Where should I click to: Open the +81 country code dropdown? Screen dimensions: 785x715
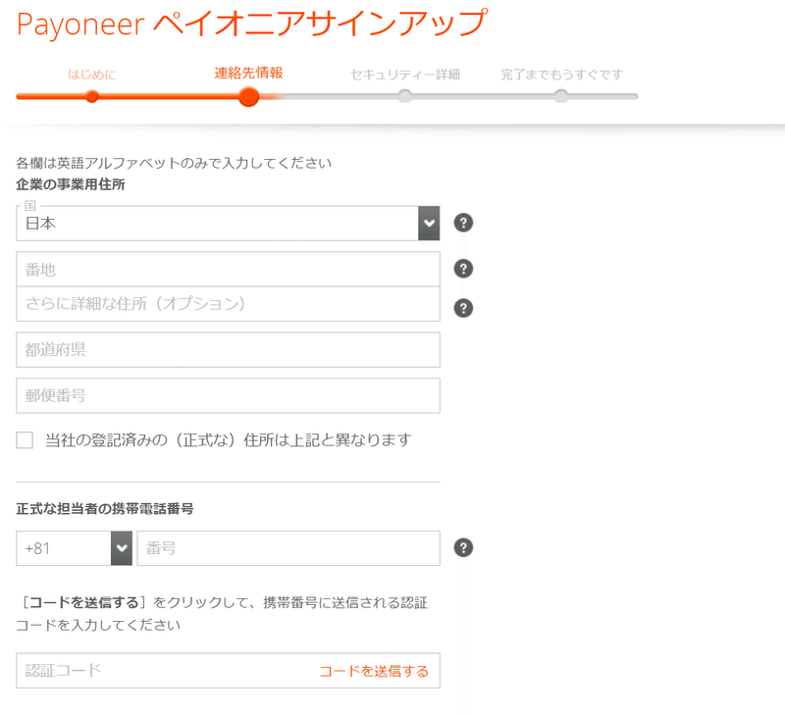75,548
